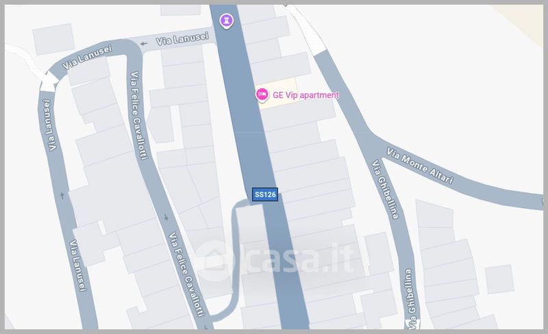Open the GE Vip apartment label
This screenshot has height=334, width=548.
pos(306,95)
